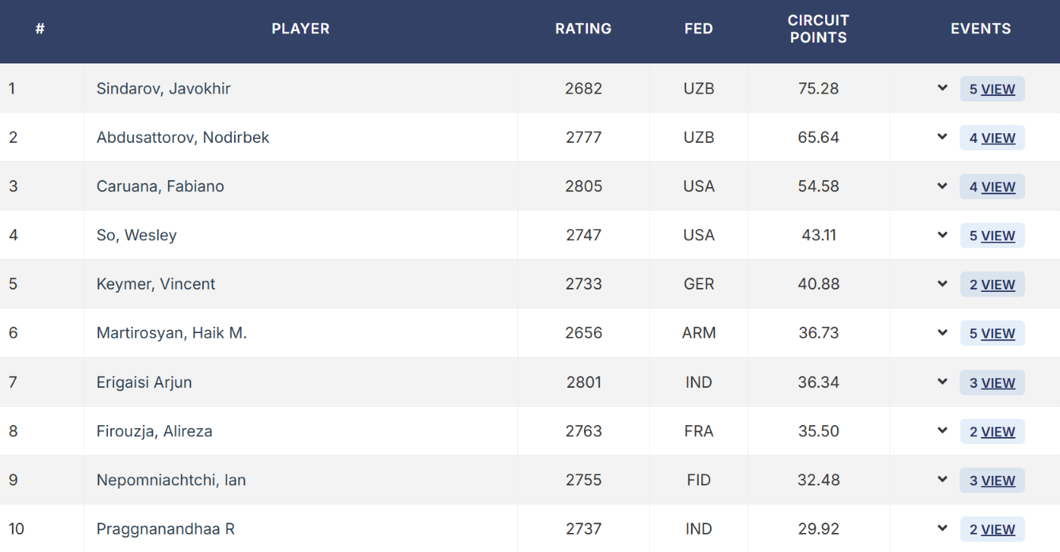Click the Player column header
This screenshot has width=1060, height=552.
click(x=301, y=29)
